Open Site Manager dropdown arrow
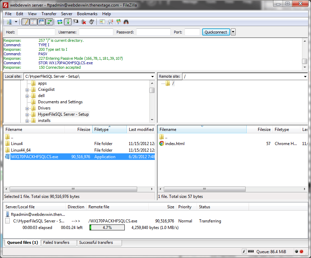The height and width of the screenshot is (258, 311). [16, 22]
